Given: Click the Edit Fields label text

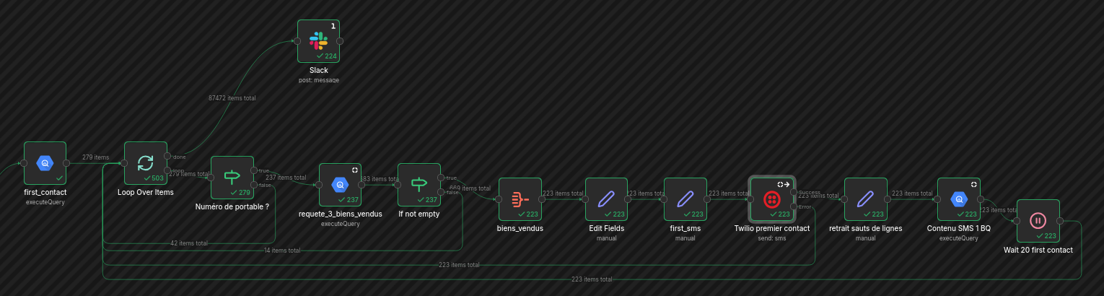Looking at the screenshot, I should [607, 228].
